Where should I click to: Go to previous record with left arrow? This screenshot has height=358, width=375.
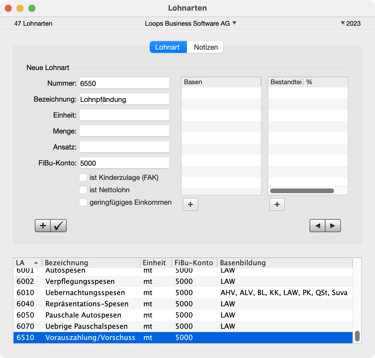tap(318, 226)
